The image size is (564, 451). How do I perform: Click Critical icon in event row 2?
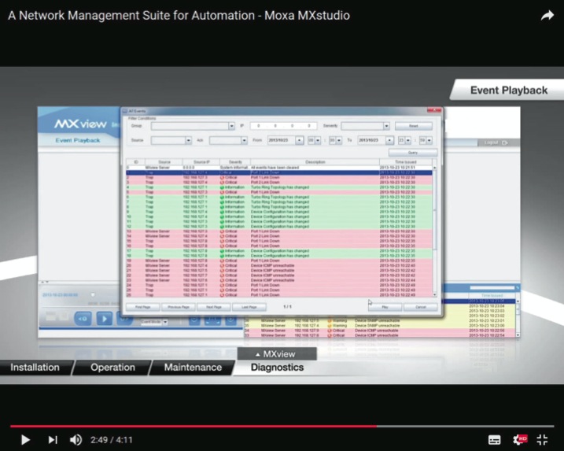coord(222,178)
